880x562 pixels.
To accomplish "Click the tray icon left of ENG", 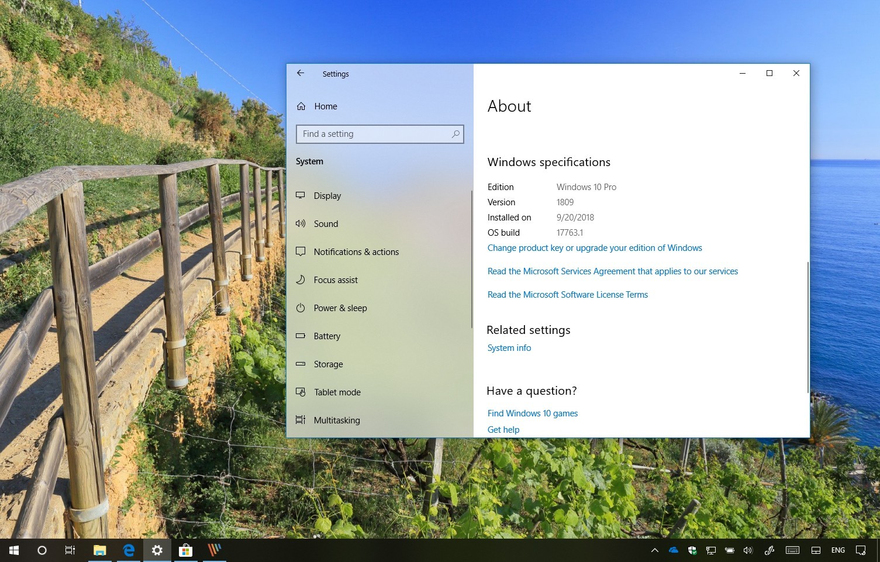I will [x=816, y=550].
